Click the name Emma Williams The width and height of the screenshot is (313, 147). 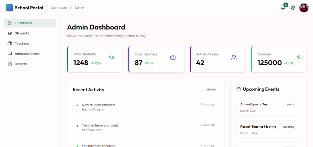coord(93,110)
